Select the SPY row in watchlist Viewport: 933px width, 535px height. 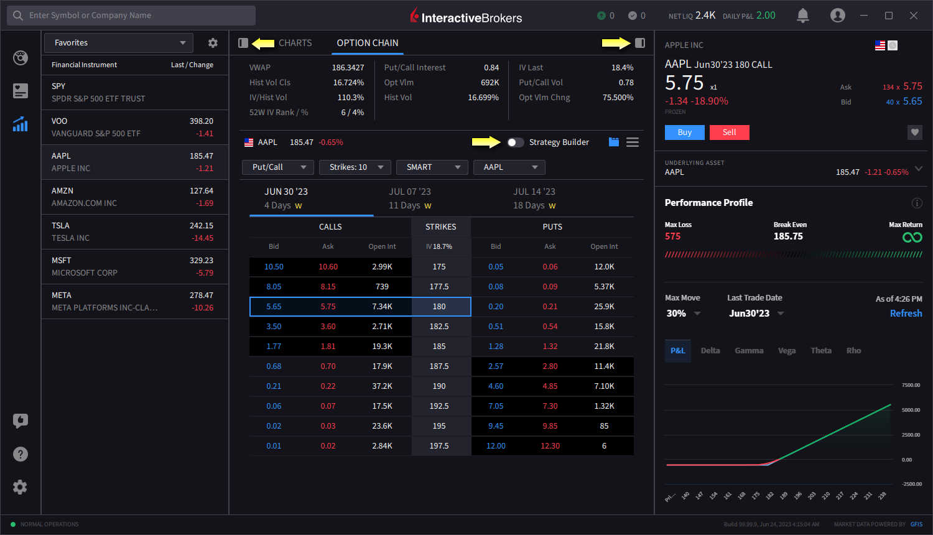pyautogui.click(x=135, y=93)
